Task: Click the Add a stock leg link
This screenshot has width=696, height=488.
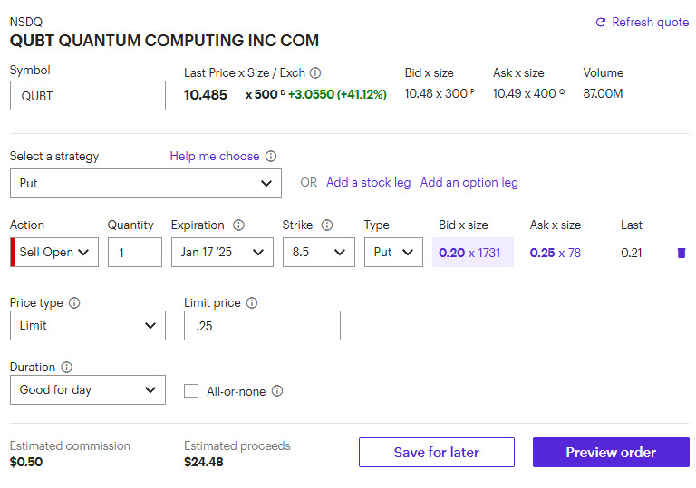Action: (x=368, y=182)
